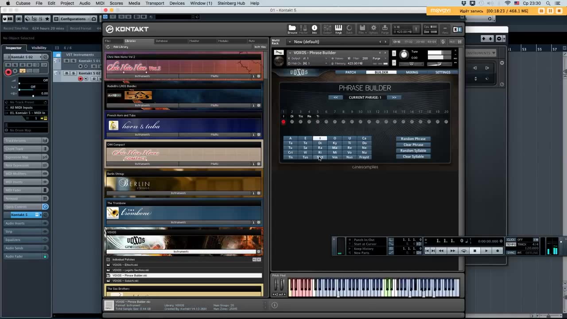Toggle record enable on Kontakt 5 02 track
567x319 pixels.
(x=81, y=79)
